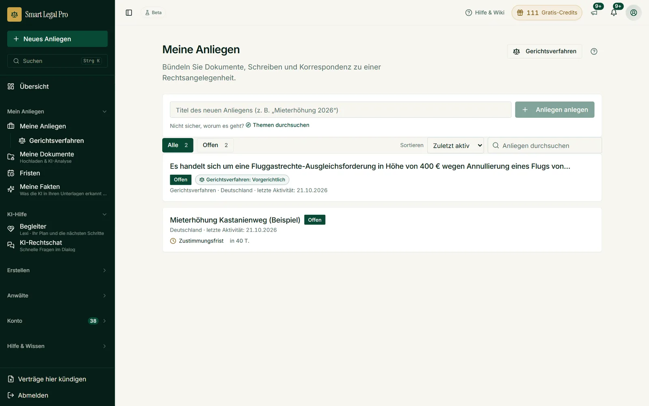This screenshot has height=406, width=649.
Task: Expand the Anwälte section
Action: (x=57, y=296)
